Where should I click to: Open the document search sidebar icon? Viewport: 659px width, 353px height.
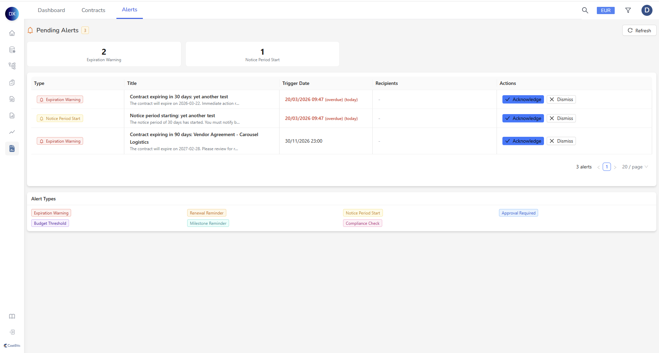click(12, 99)
